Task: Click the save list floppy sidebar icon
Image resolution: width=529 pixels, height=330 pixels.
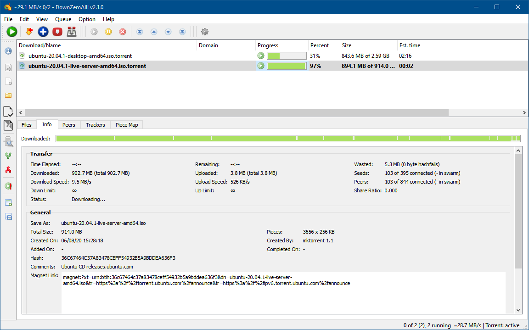Action: [8, 216]
